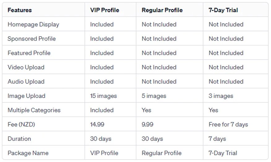Click the 5 images cell
The height and width of the screenshot is (162, 271).
coord(154,96)
